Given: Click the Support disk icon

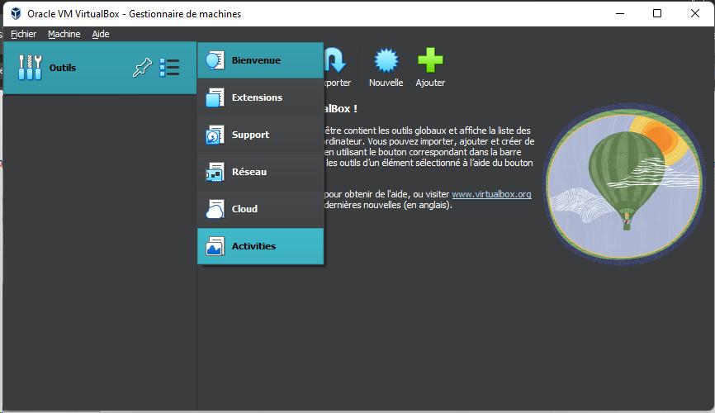Looking at the screenshot, I should pos(215,135).
